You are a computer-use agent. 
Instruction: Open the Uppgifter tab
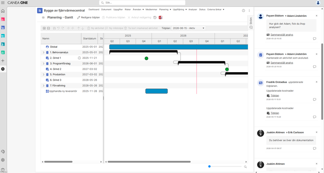click(118, 9)
